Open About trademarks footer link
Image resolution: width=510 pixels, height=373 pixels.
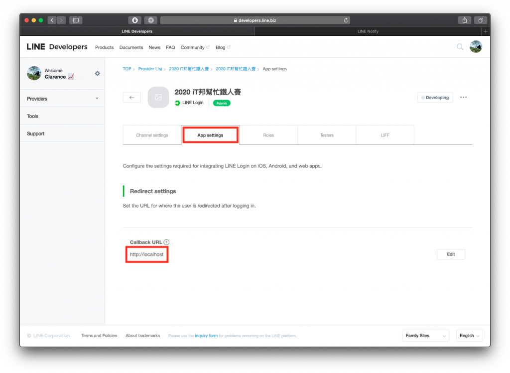pyautogui.click(x=143, y=336)
